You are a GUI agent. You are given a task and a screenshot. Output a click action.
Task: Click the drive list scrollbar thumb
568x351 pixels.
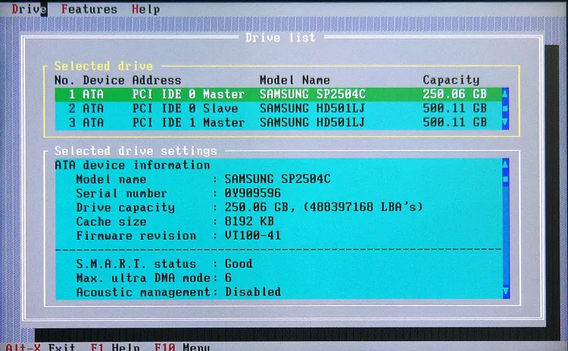505,108
